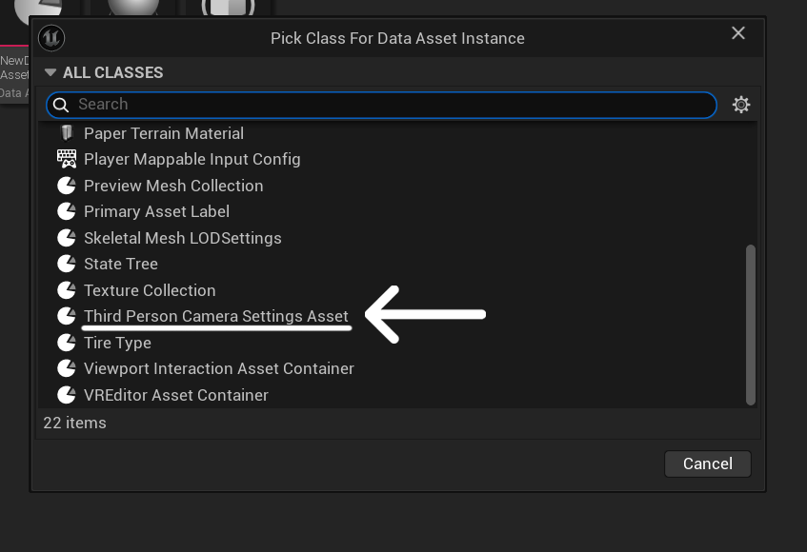Collapse the All Classes section
The width and height of the screenshot is (807, 552).
click(50, 72)
